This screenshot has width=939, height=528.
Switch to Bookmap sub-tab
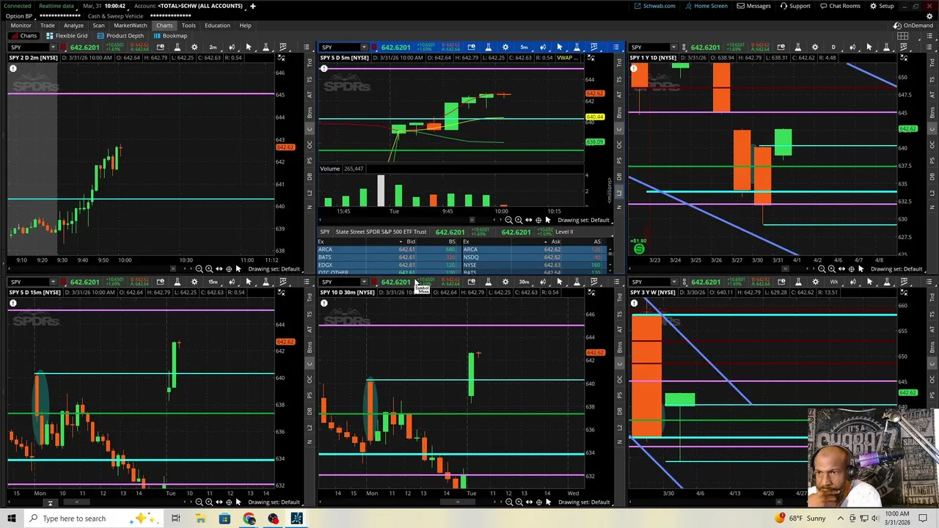(x=170, y=35)
